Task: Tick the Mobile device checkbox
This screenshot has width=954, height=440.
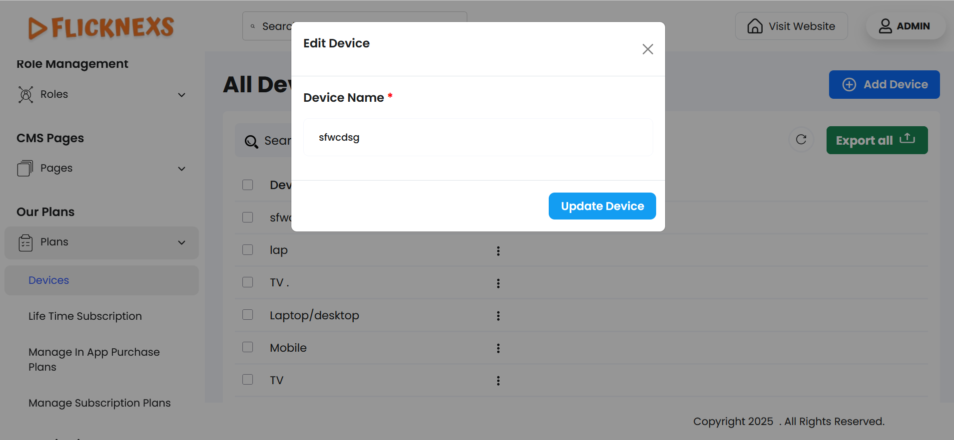Action: 248,347
